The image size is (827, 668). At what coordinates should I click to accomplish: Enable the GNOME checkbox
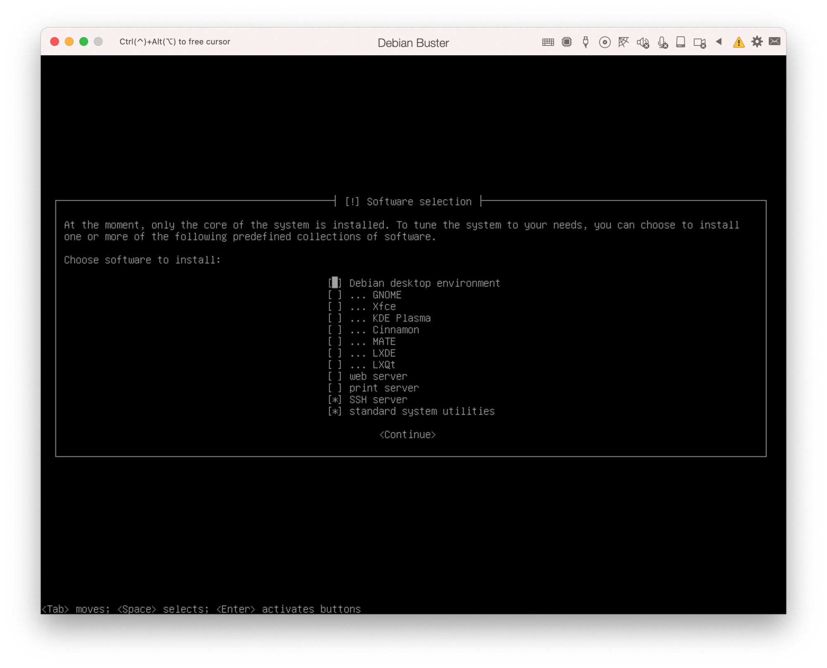pyautogui.click(x=335, y=295)
